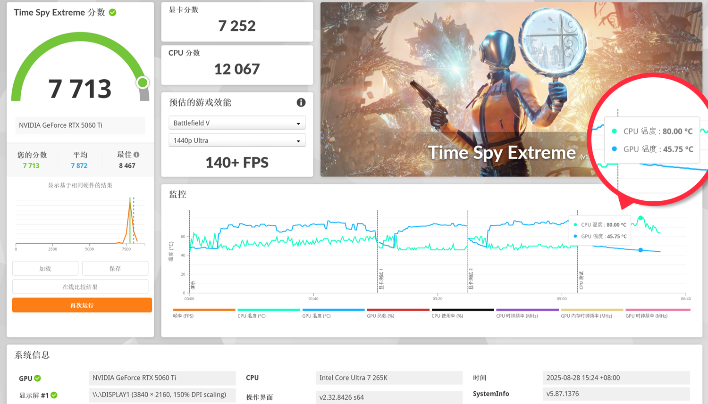Image resolution: width=708 pixels, height=404 pixels.
Task: Click the 平均 score 7 872
Action: pos(79,165)
